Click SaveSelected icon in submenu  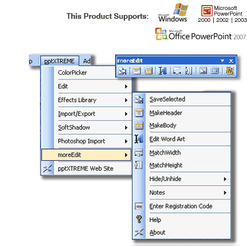(x=139, y=100)
